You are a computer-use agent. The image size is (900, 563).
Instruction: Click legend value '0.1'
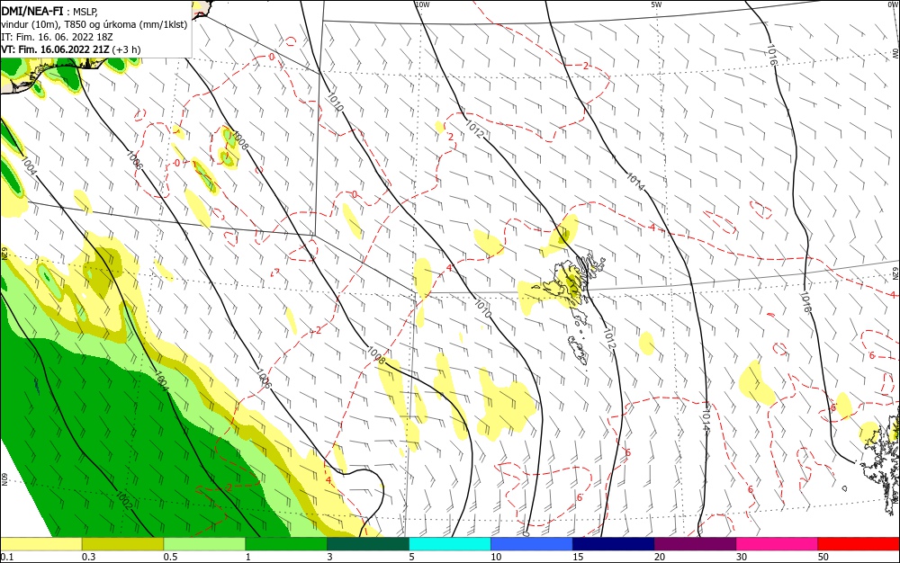point(7,557)
